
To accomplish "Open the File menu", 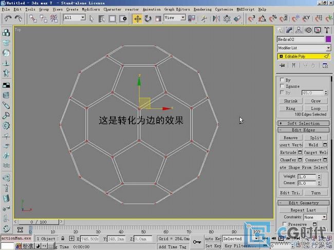I will tap(6, 9).
